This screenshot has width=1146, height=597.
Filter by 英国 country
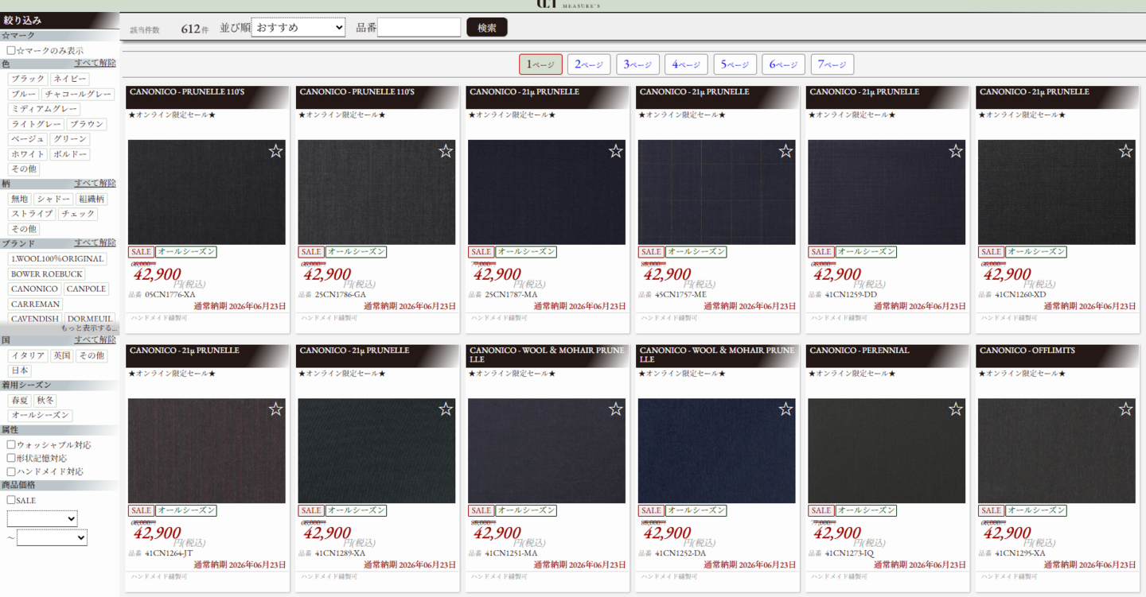point(62,356)
